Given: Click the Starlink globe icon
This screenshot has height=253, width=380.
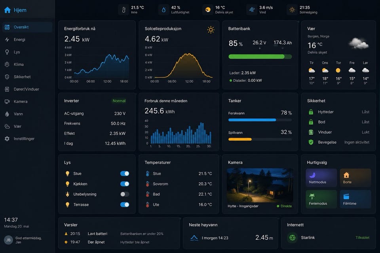Looking at the screenshot, I should (293, 238).
